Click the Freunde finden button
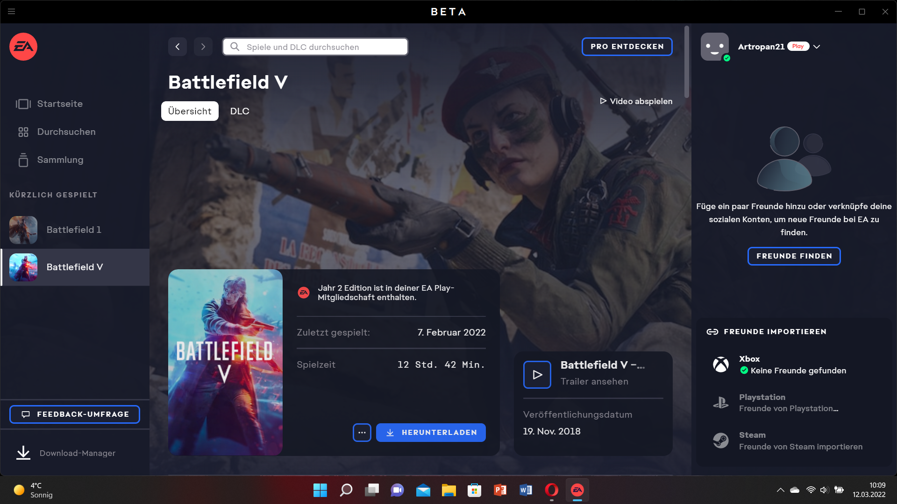 tap(794, 256)
